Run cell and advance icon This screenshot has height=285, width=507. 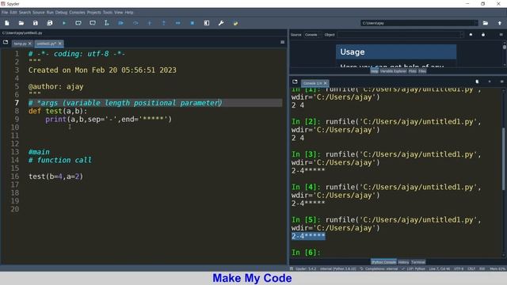point(93,23)
